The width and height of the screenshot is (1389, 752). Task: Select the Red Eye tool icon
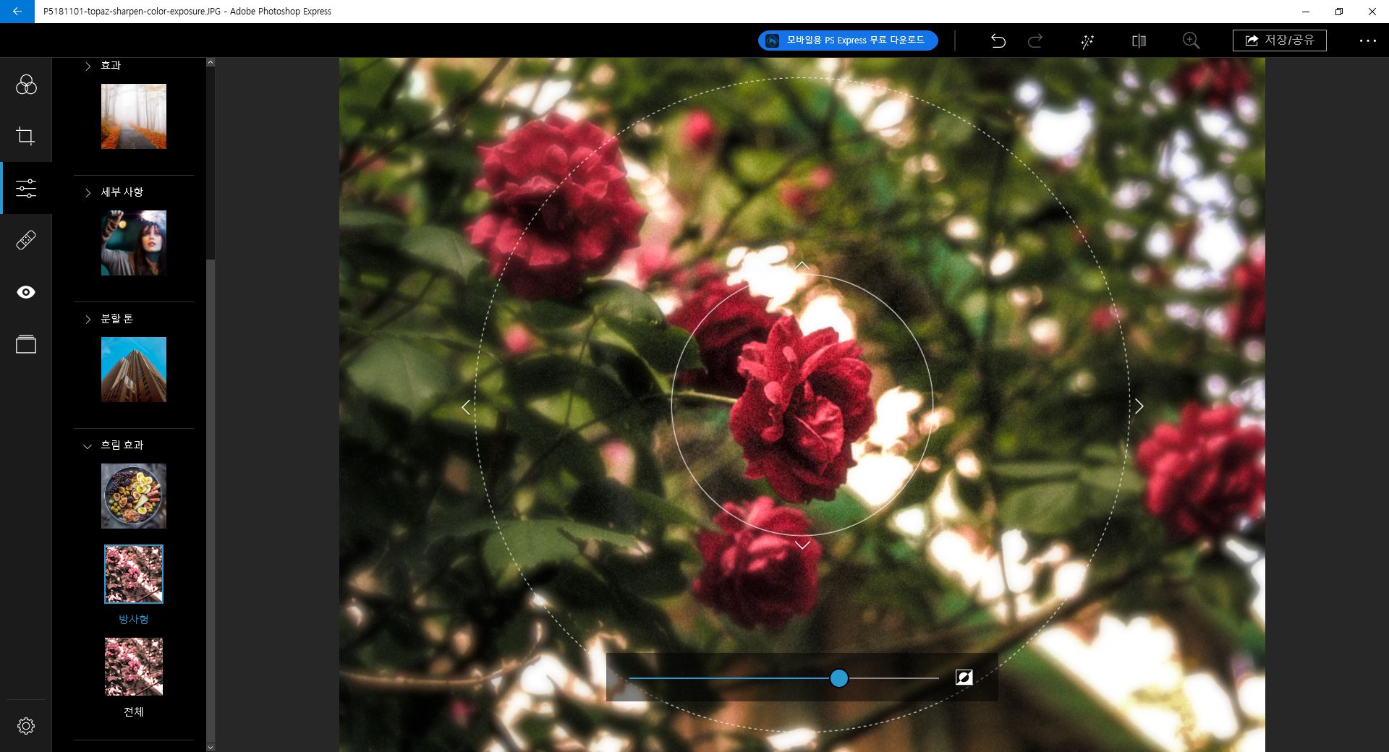point(26,292)
